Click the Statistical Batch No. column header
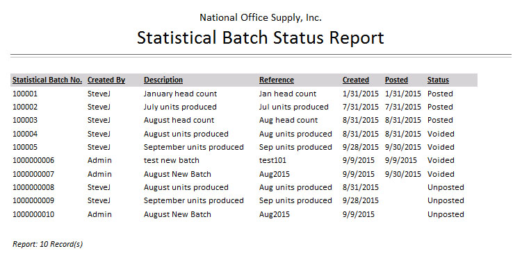This screenshot has height=269, width=522. click(47, 80)
